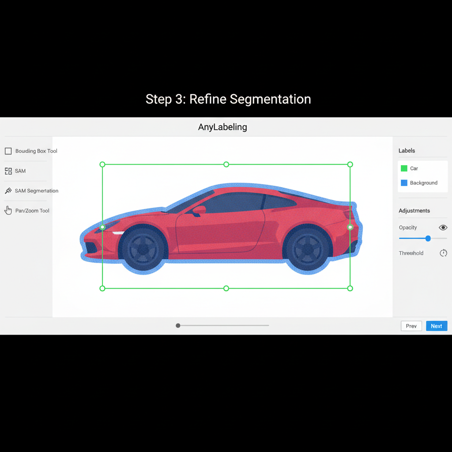
Task: Click the Threshold adjustment label
Action: click(x=411, y=253)
